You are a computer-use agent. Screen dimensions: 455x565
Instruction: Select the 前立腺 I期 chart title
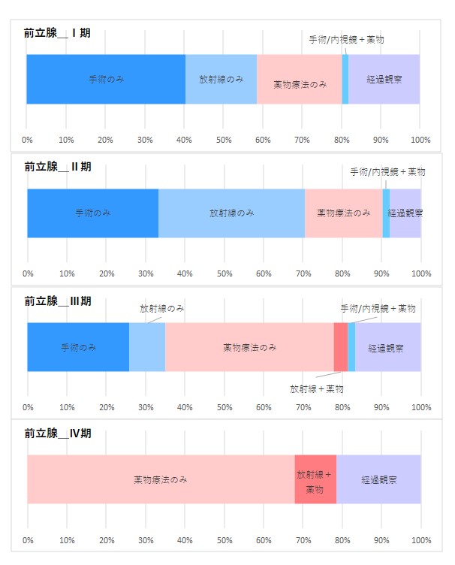coord(57,33)
